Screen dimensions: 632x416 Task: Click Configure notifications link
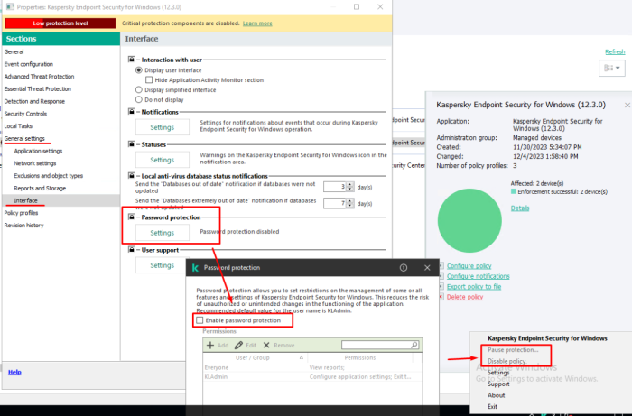[478, 276]
